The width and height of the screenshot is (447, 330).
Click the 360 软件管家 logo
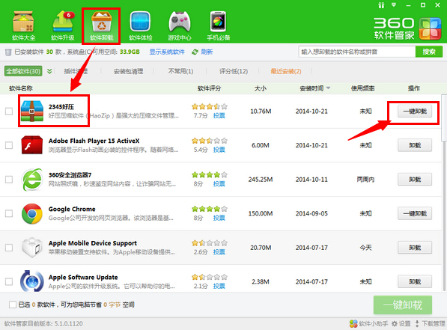click(407, 28)
